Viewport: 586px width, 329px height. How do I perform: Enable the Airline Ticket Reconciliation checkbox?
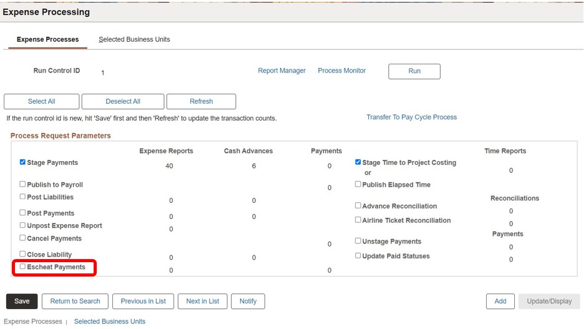[358, 220]
